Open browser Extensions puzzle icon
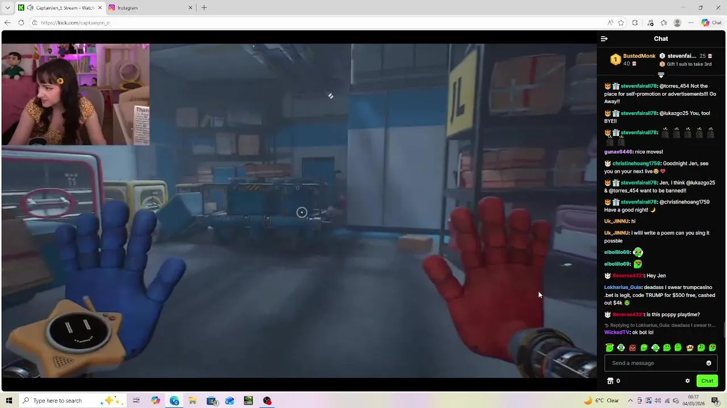The width and height of the screenshot is (727, 408). click(635, 23)
